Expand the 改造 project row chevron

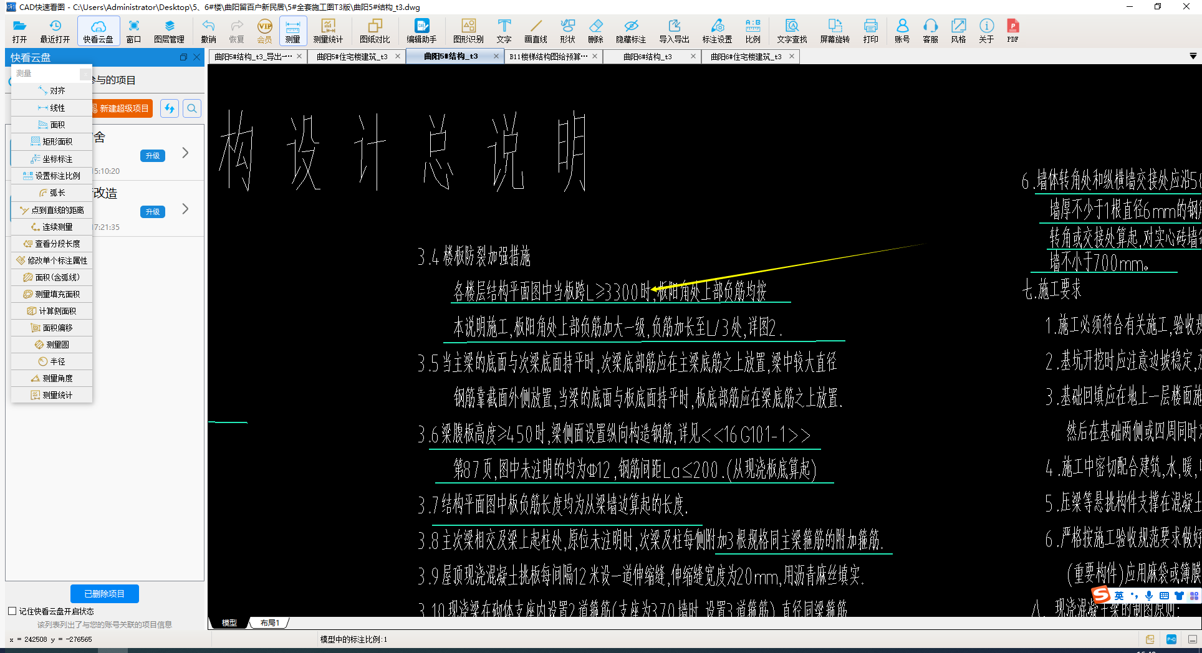pos(185,209)
